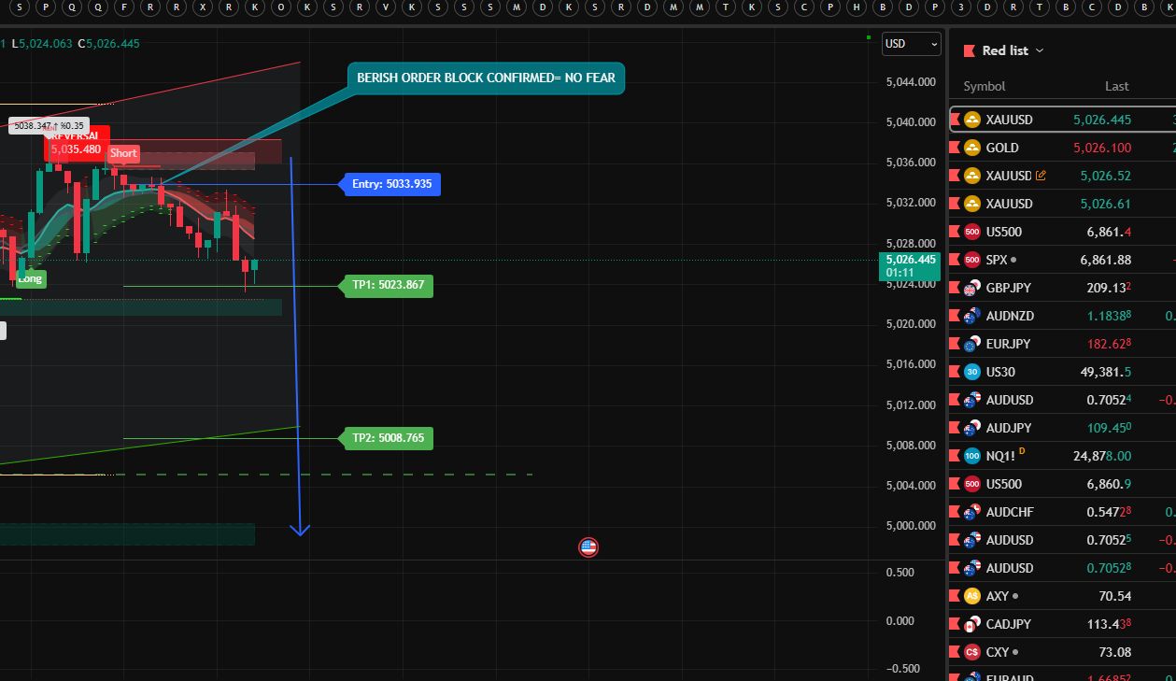Click the note icon beside XAUUSD
Screen dimensions: 1176x681
[x=1041, y=176]
